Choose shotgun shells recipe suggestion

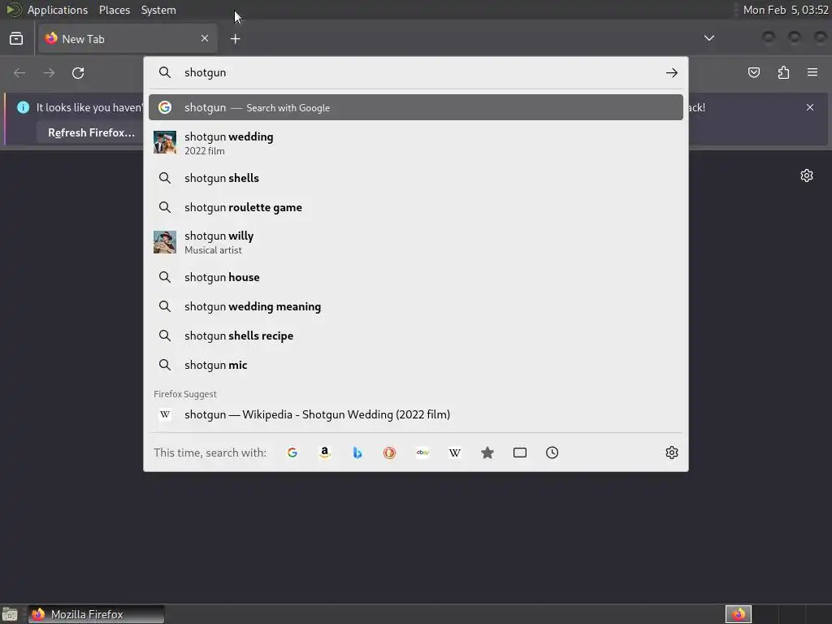tap(416, 336)
